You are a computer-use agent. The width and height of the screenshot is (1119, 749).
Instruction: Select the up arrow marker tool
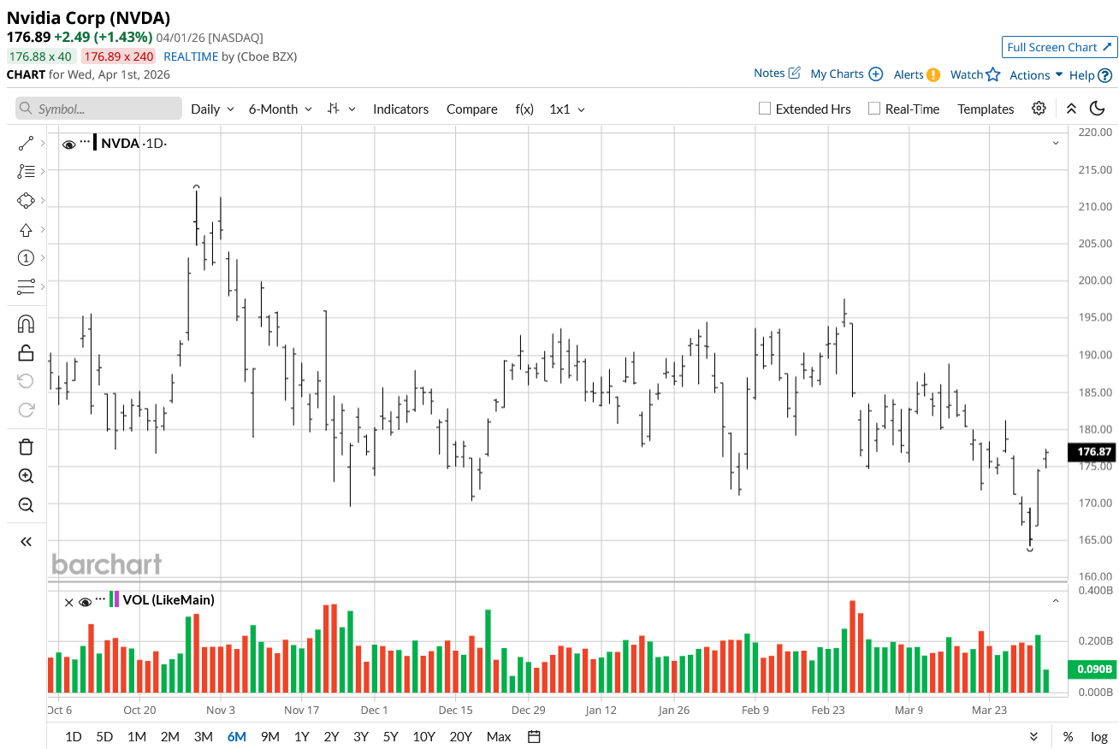pos(26,229)
